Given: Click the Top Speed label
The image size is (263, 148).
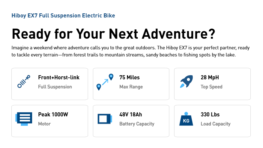Looking at the screenshot, I should [x=211, y=87].
